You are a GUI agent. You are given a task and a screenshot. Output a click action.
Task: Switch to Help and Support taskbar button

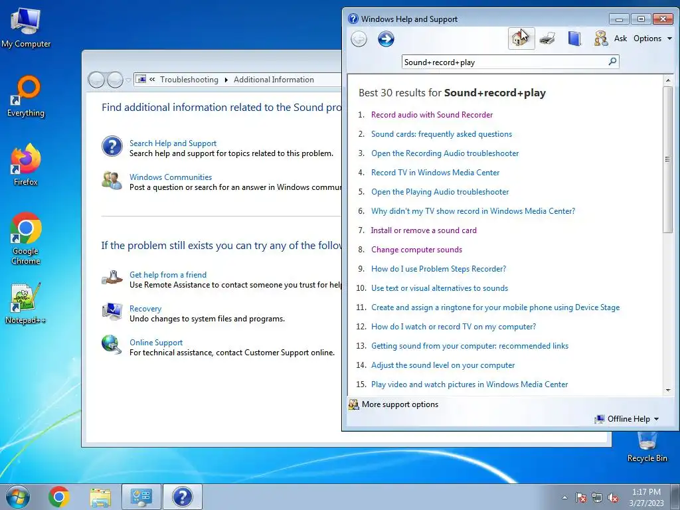(x=183, y=497)
